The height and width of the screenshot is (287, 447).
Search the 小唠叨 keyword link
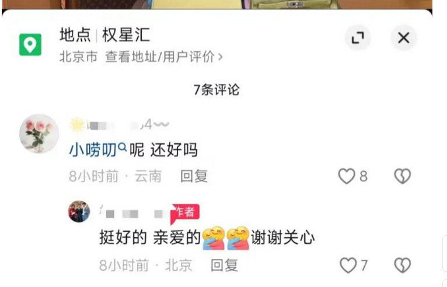coord(93,150)
